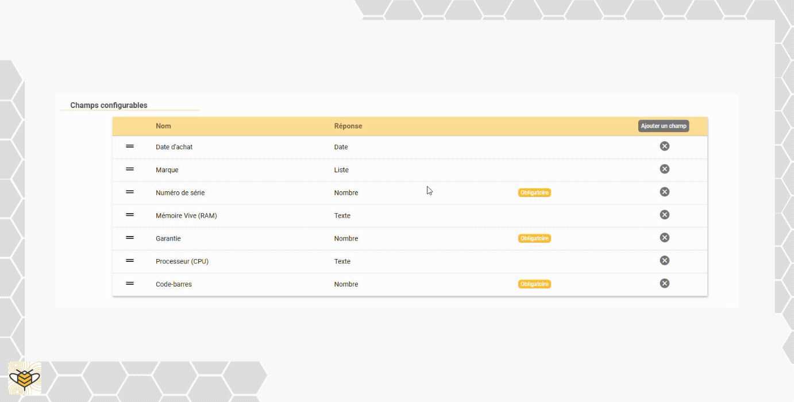Open the Numéro de série field name

(180, 193)
